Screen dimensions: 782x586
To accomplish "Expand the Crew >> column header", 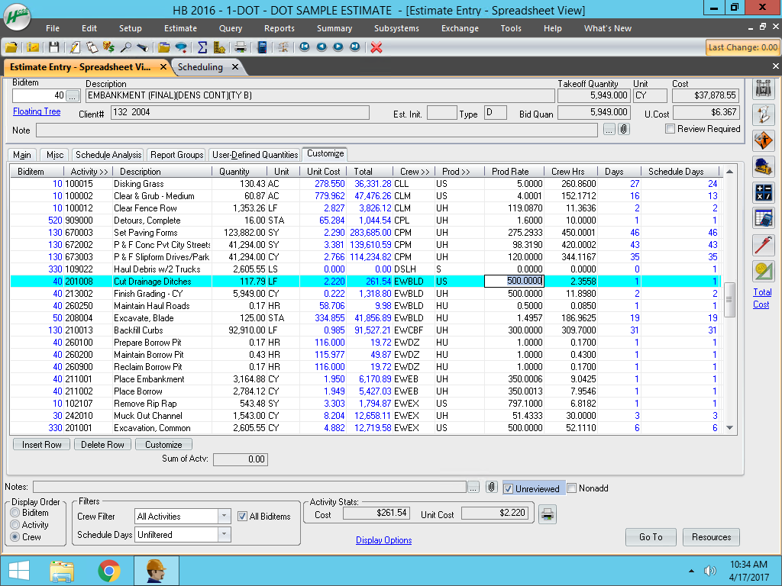I will tap(414, 172).
